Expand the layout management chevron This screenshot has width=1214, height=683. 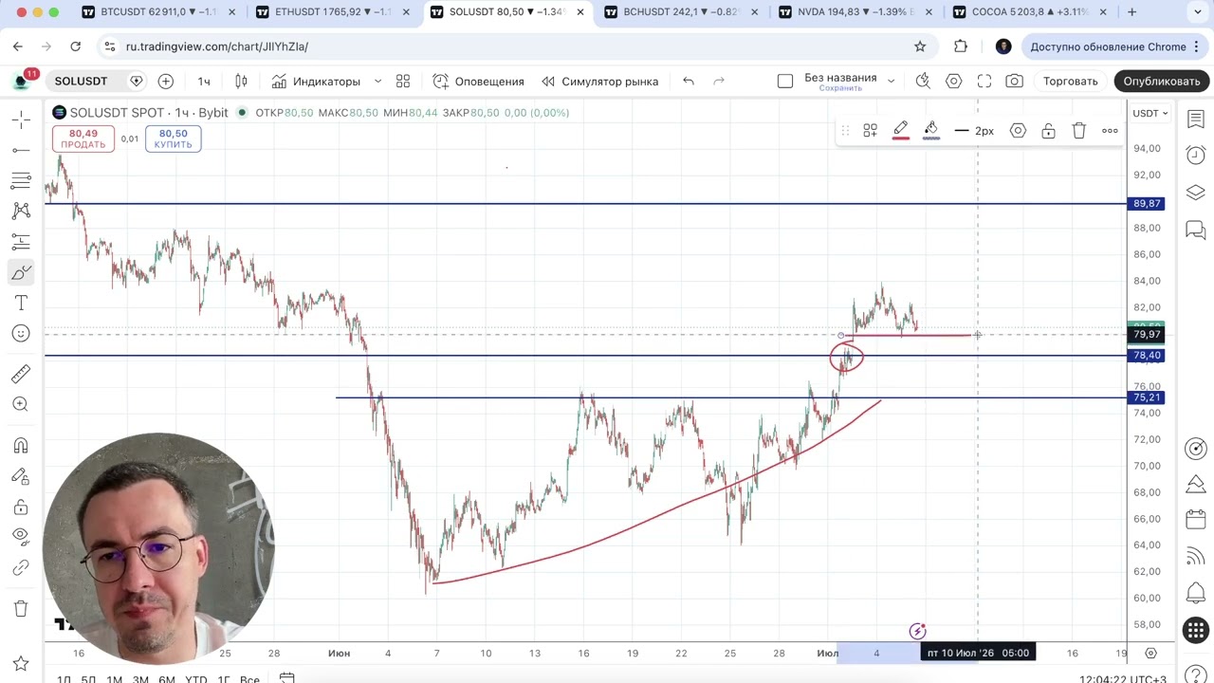(x=891, y=81)
